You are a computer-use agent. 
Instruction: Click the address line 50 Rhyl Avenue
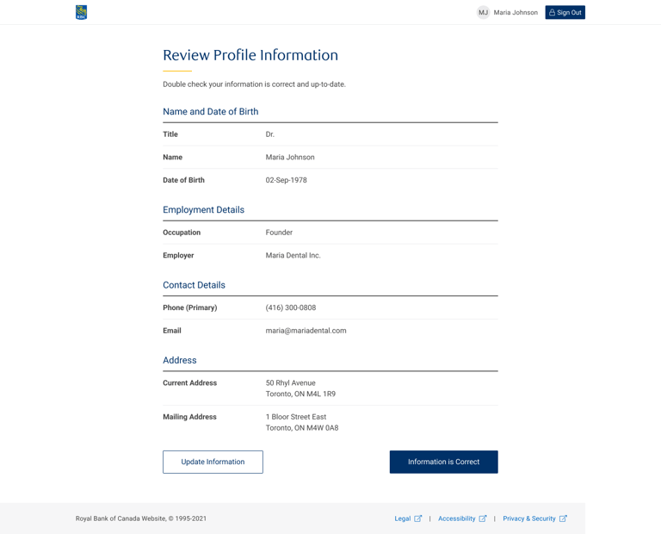290,383
